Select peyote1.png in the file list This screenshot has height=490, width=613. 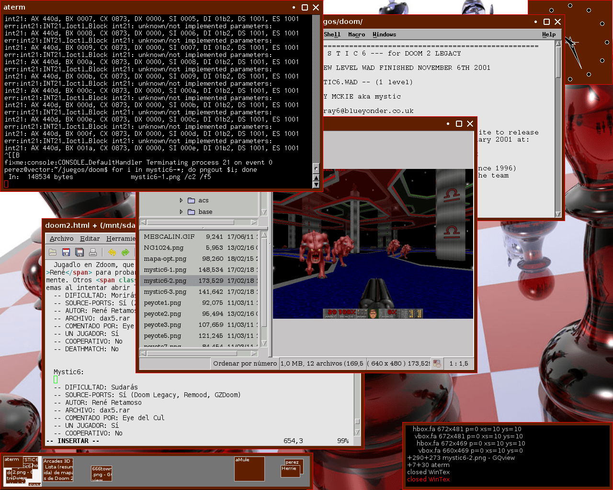(x=200, y=303)
